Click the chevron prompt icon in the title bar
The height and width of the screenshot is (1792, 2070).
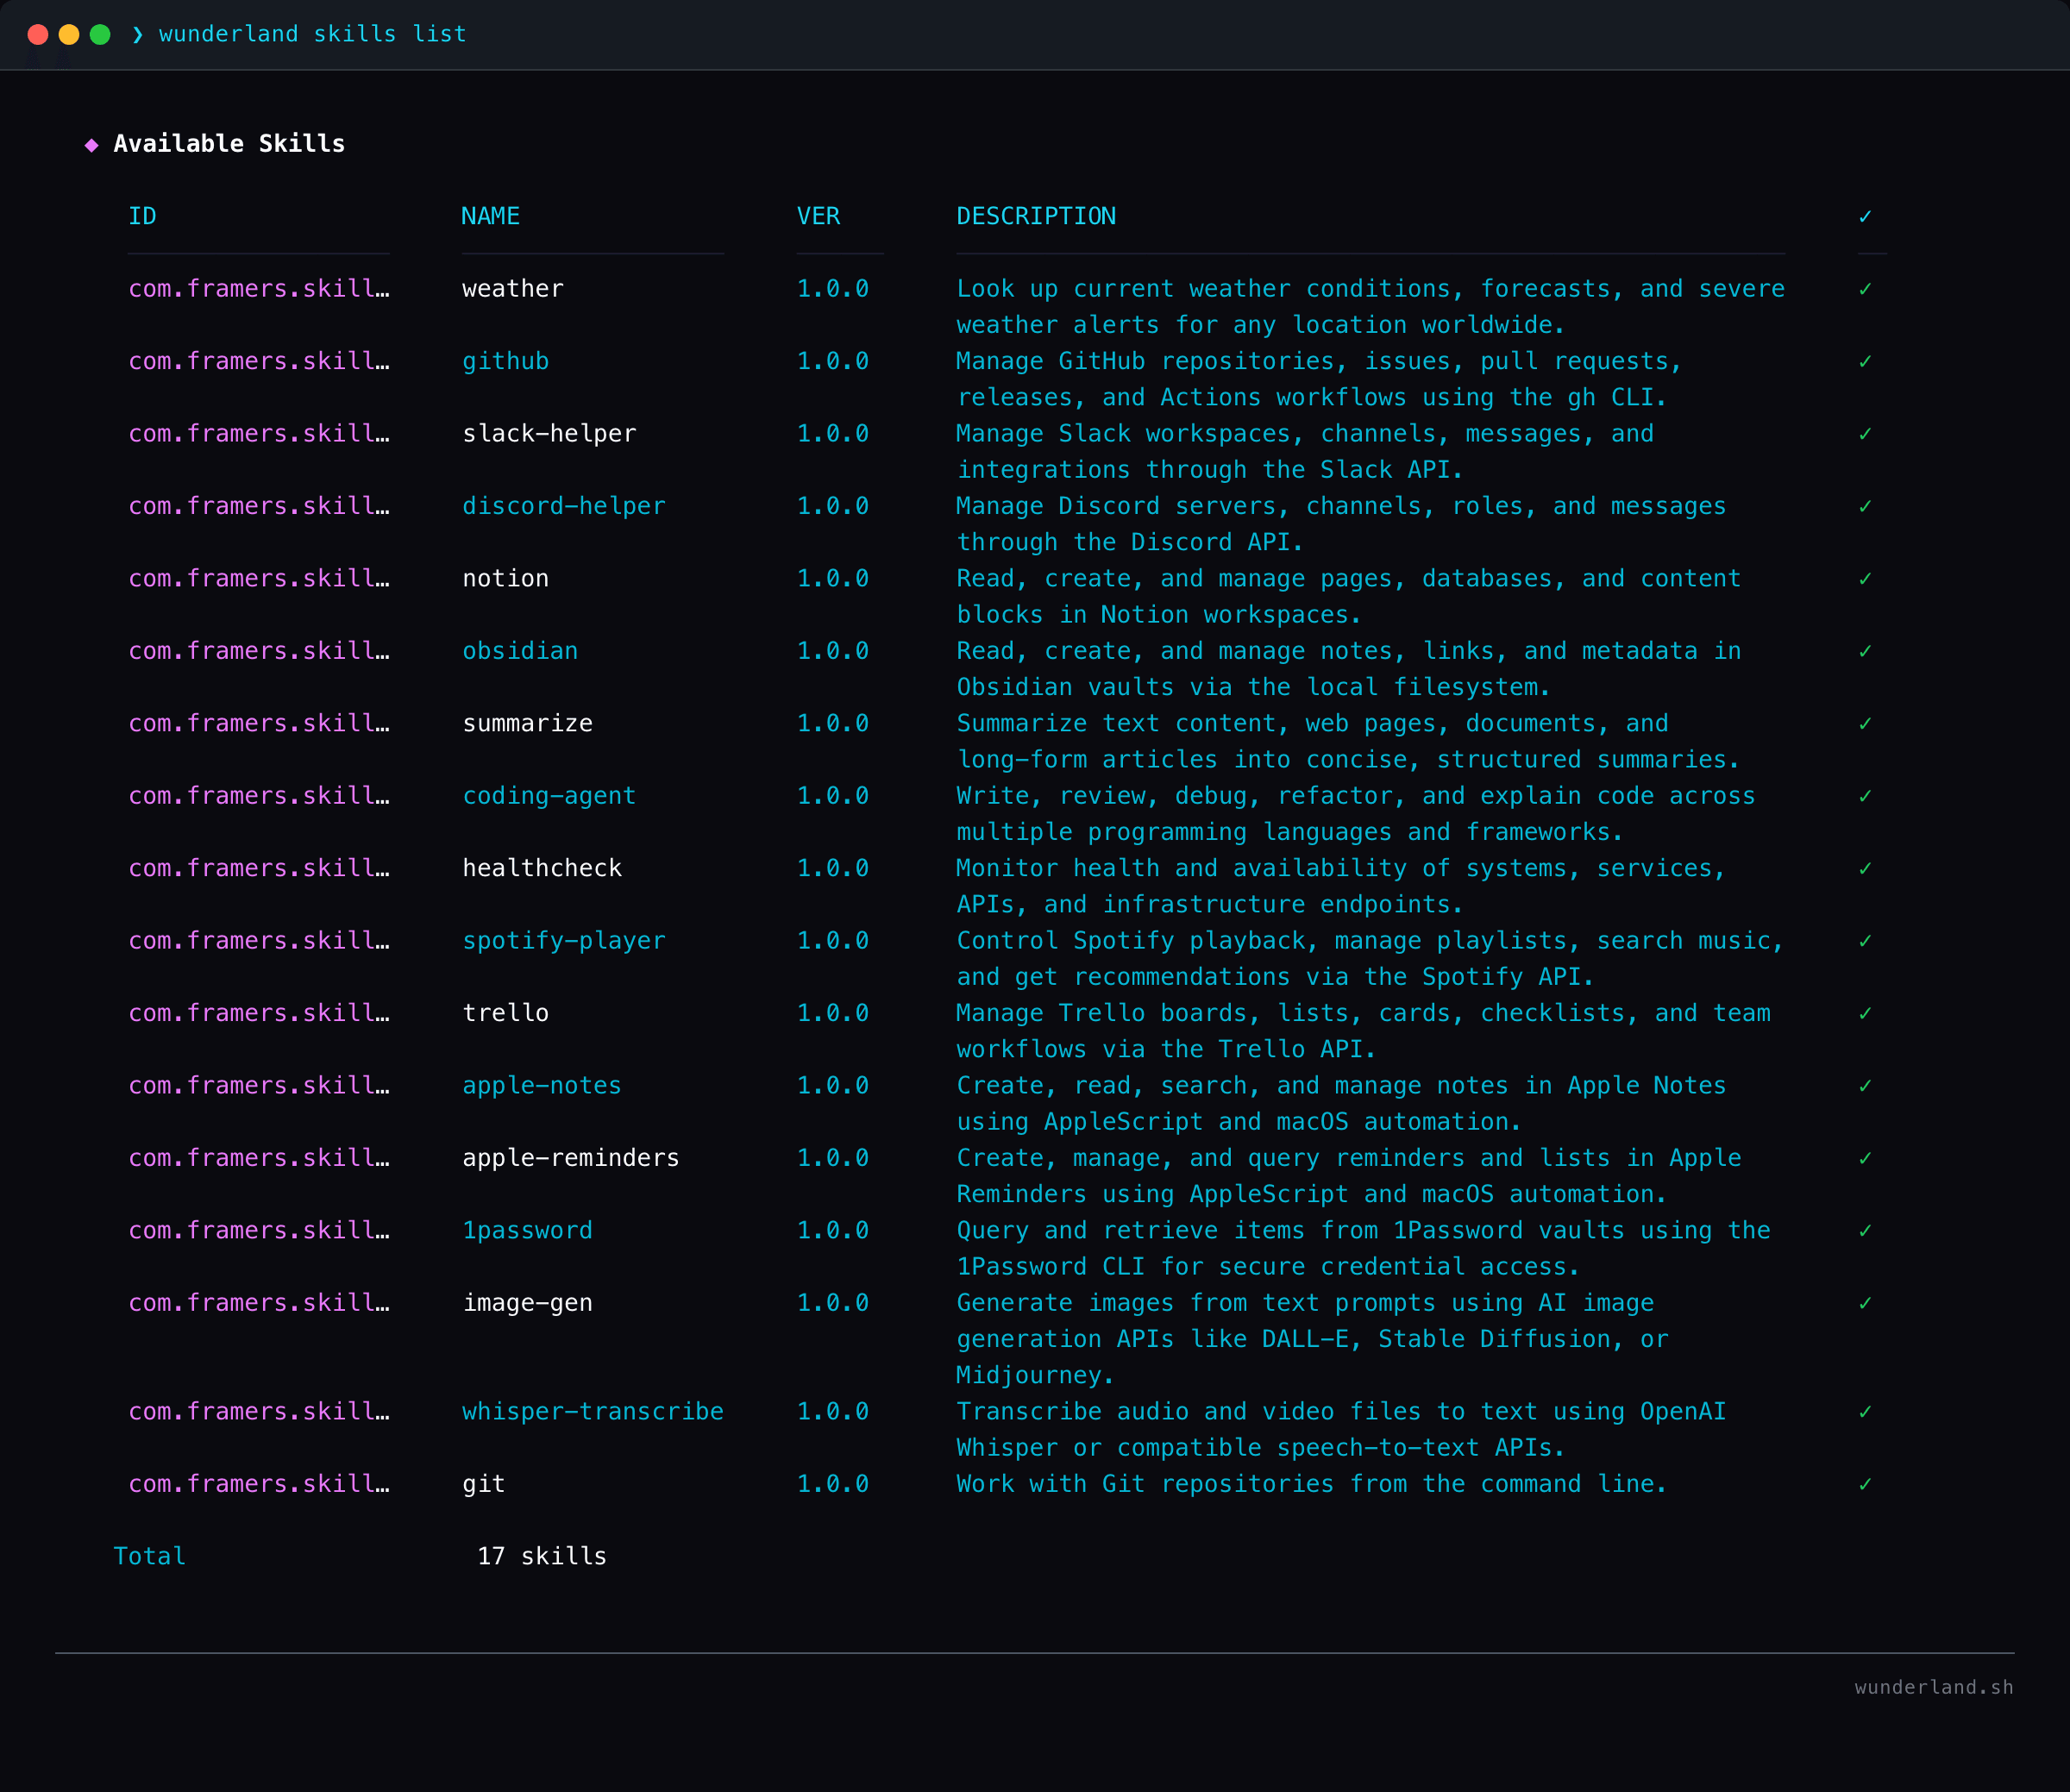click(137, 33)
